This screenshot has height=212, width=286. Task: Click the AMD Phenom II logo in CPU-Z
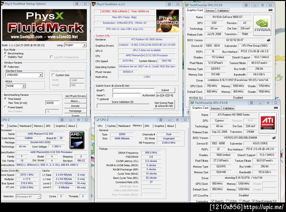(x=77, y=140)
